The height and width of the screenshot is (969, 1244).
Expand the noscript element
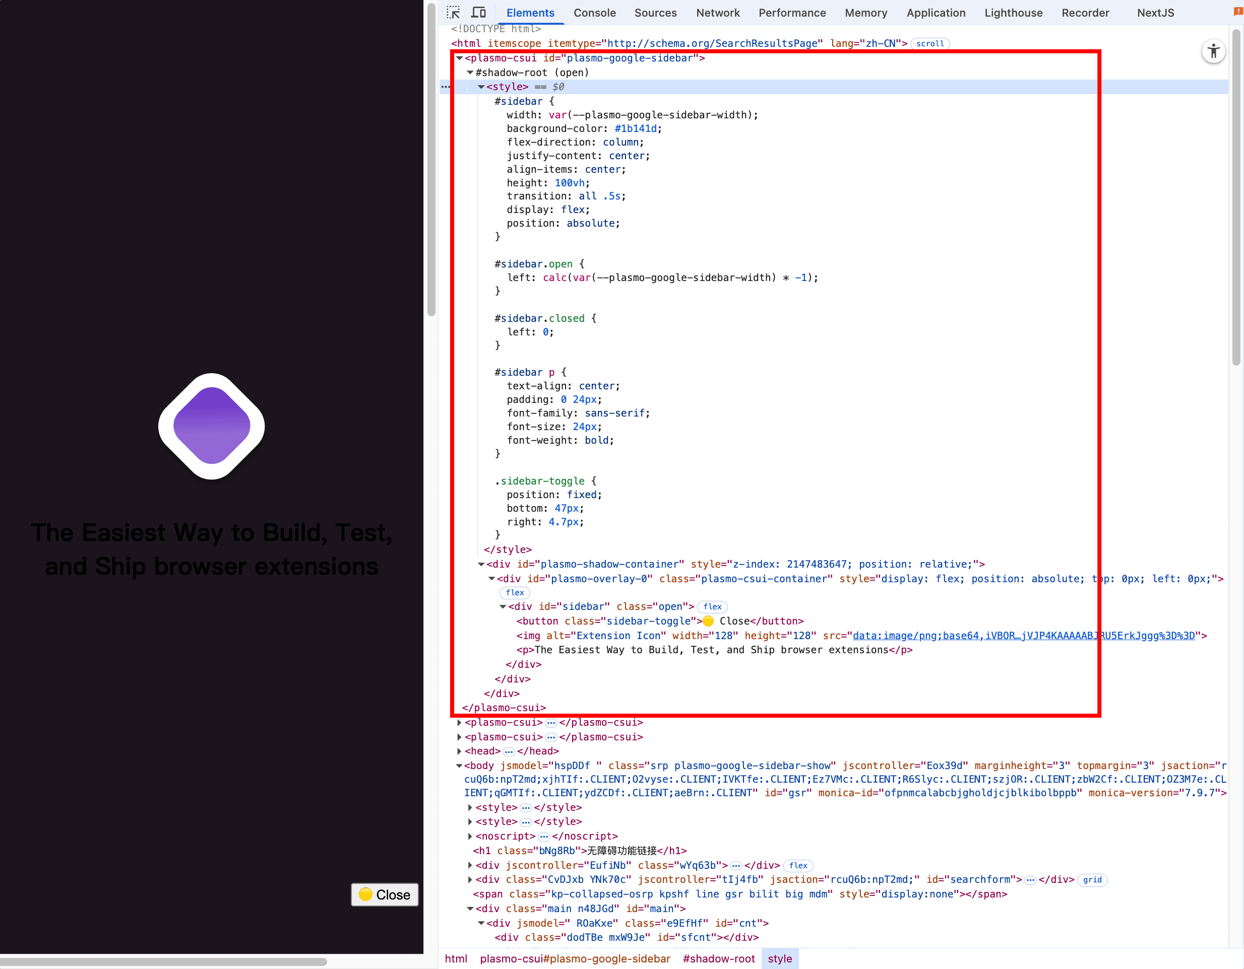click(x=469, y=836)
